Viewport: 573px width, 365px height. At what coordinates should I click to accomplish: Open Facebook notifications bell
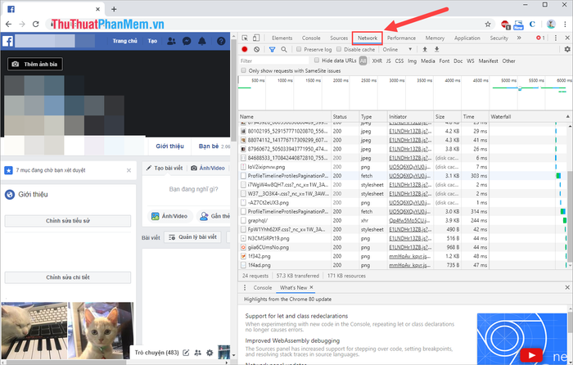tap(202, 41)
